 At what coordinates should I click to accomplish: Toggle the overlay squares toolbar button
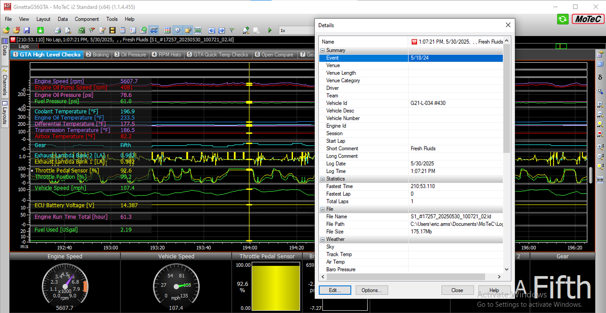click(188, 30)
